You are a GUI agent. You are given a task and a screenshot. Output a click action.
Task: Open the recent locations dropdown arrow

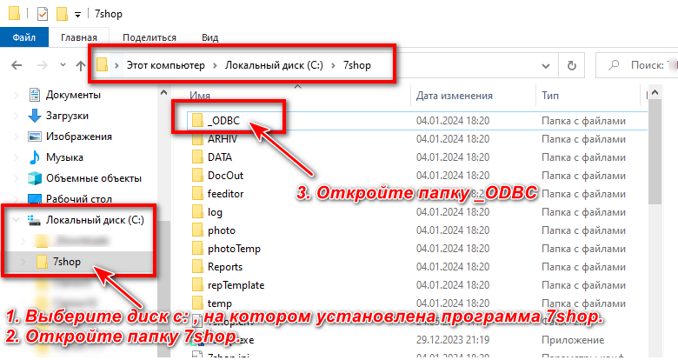point(63,65)
